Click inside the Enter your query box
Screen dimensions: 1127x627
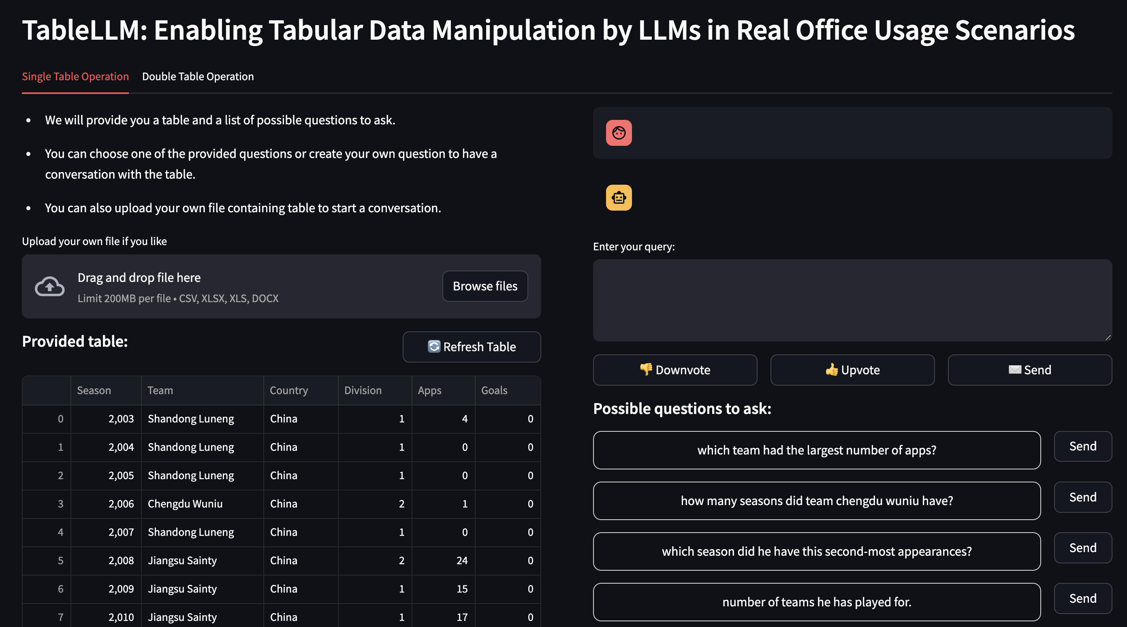coord(852,300)
